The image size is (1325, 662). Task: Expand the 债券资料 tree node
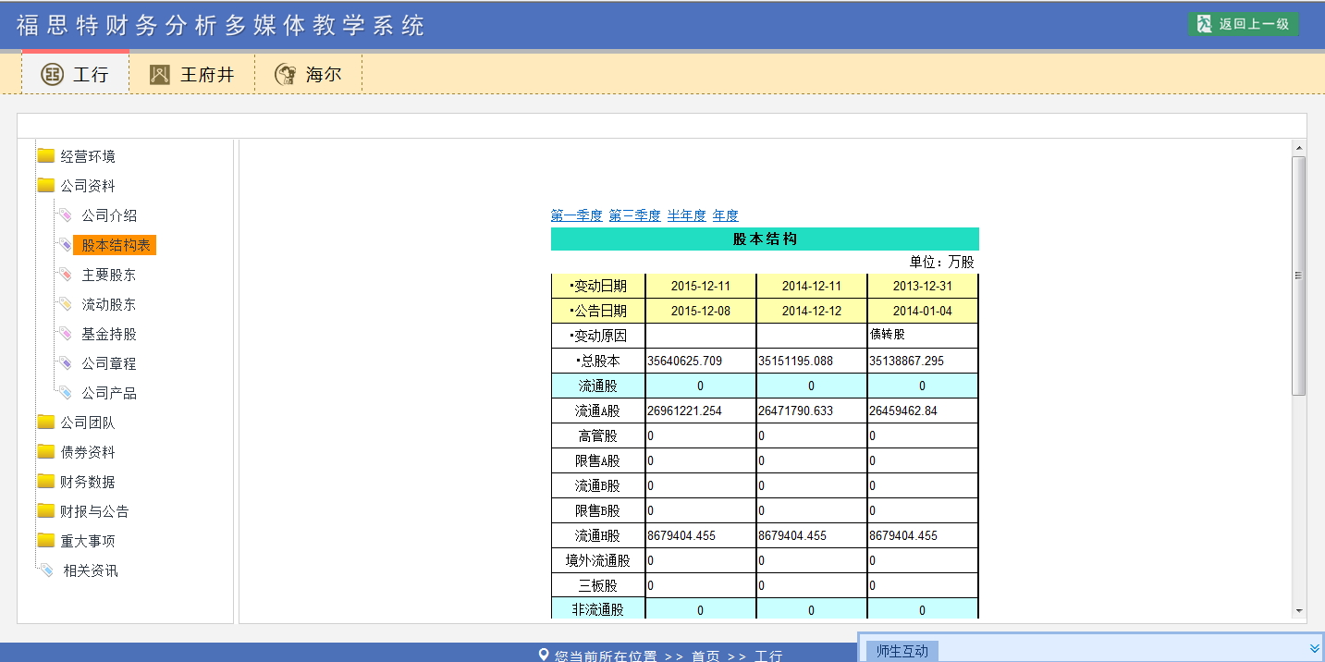click(88, 452)
